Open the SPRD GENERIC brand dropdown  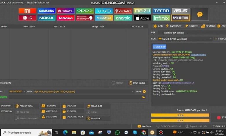coord(17,91)
